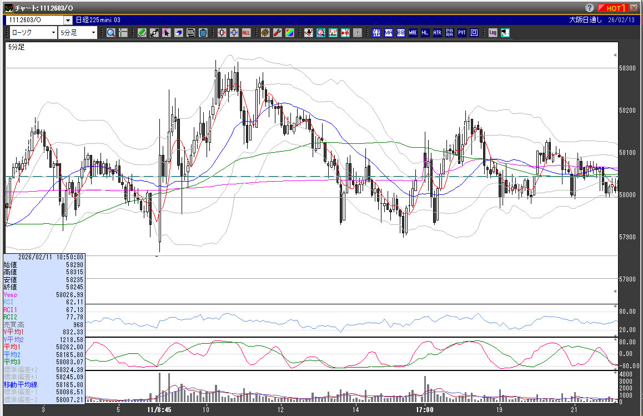Click the crosshair cursor tool icon
The width and height of the screenshot is (643, 416).
tap(123, 33)
